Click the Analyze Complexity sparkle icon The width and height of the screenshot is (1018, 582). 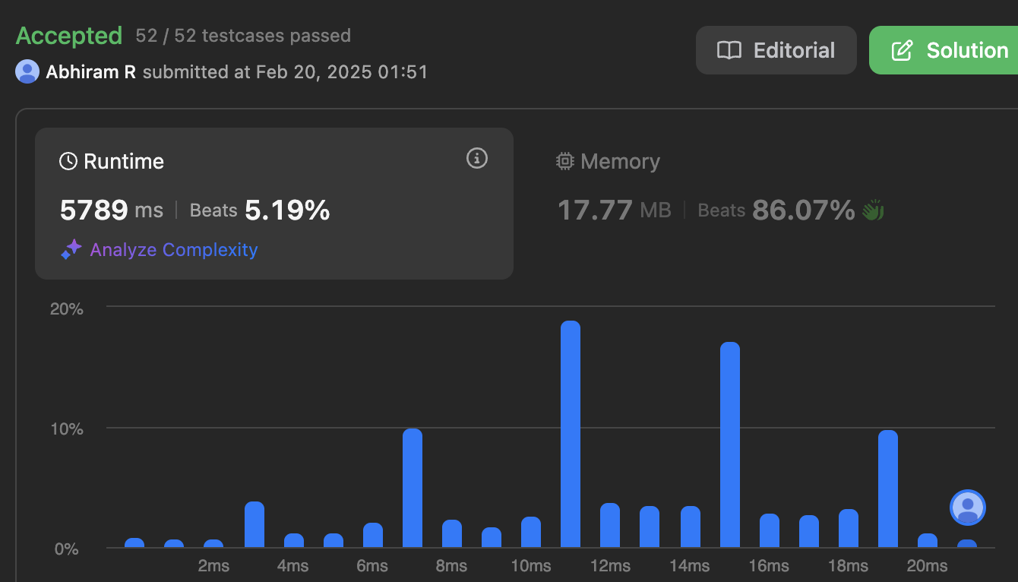click(x=71, y=249)
